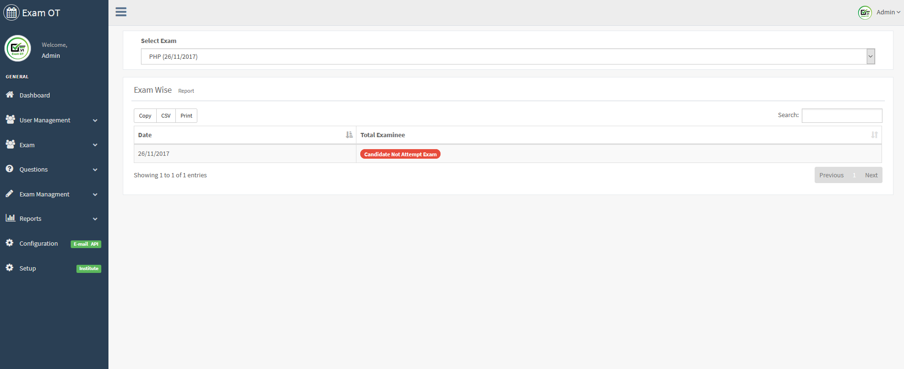Open the Select Exam dropdown
Viewport: 904px width, 369px height.
[x=507, y=56]
